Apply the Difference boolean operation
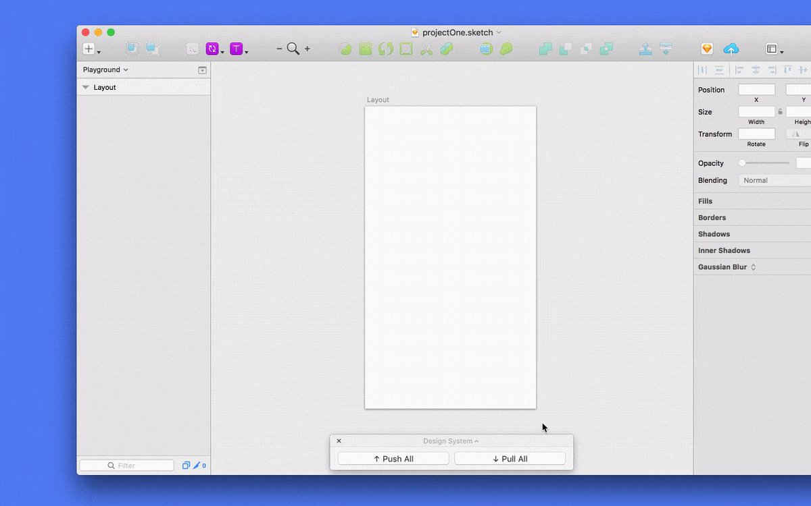Screen dimensions: 811x506 (606, 49)
